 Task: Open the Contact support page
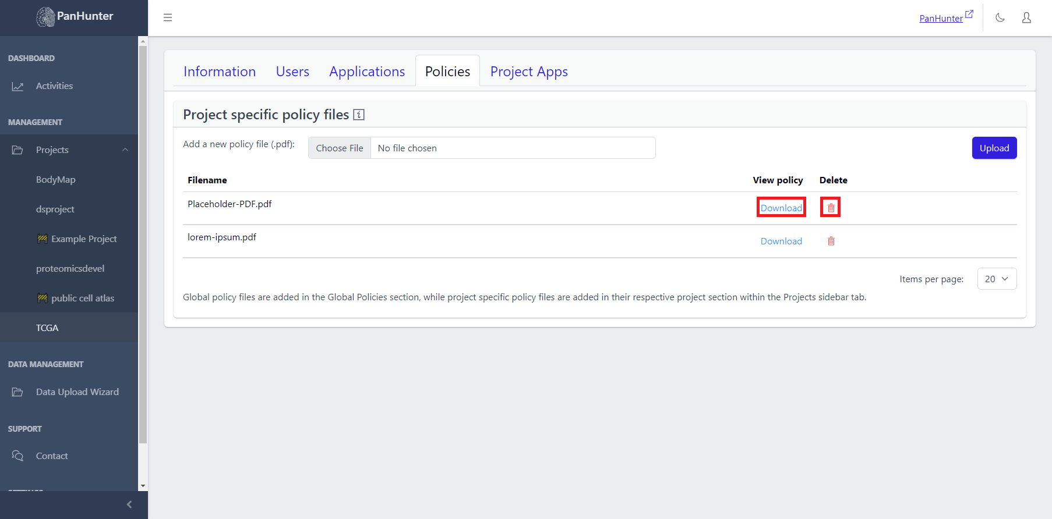pyautogui.click(x=52, y=456)
